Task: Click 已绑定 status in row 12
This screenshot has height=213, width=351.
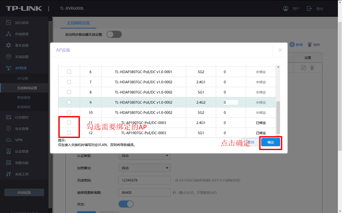Action: 261,133
